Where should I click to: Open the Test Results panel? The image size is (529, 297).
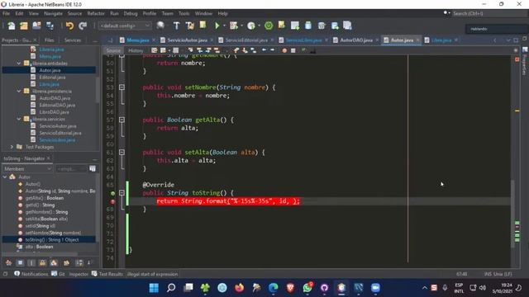[107, 274]
